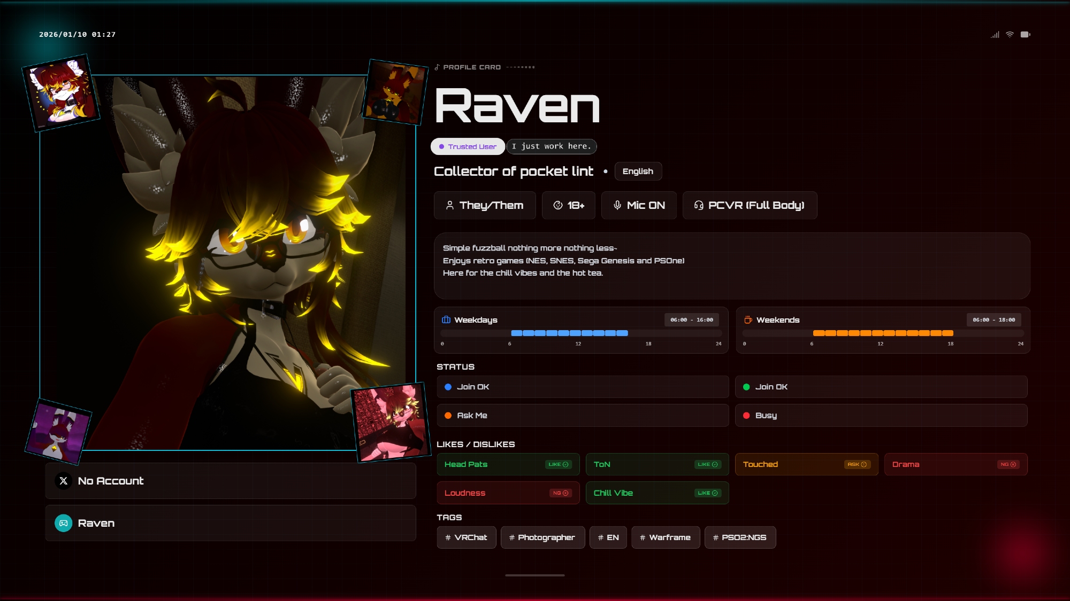1070x601 pixels.
Task: Click the WiFi status icon
Action: point(1010,34)
